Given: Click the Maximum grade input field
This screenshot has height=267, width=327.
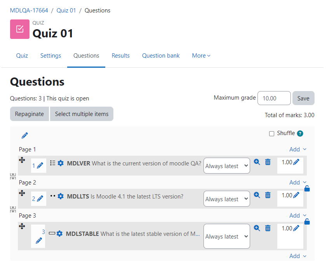Looking at the screenshot, I should pyautogui.click(x=274, y=98).
